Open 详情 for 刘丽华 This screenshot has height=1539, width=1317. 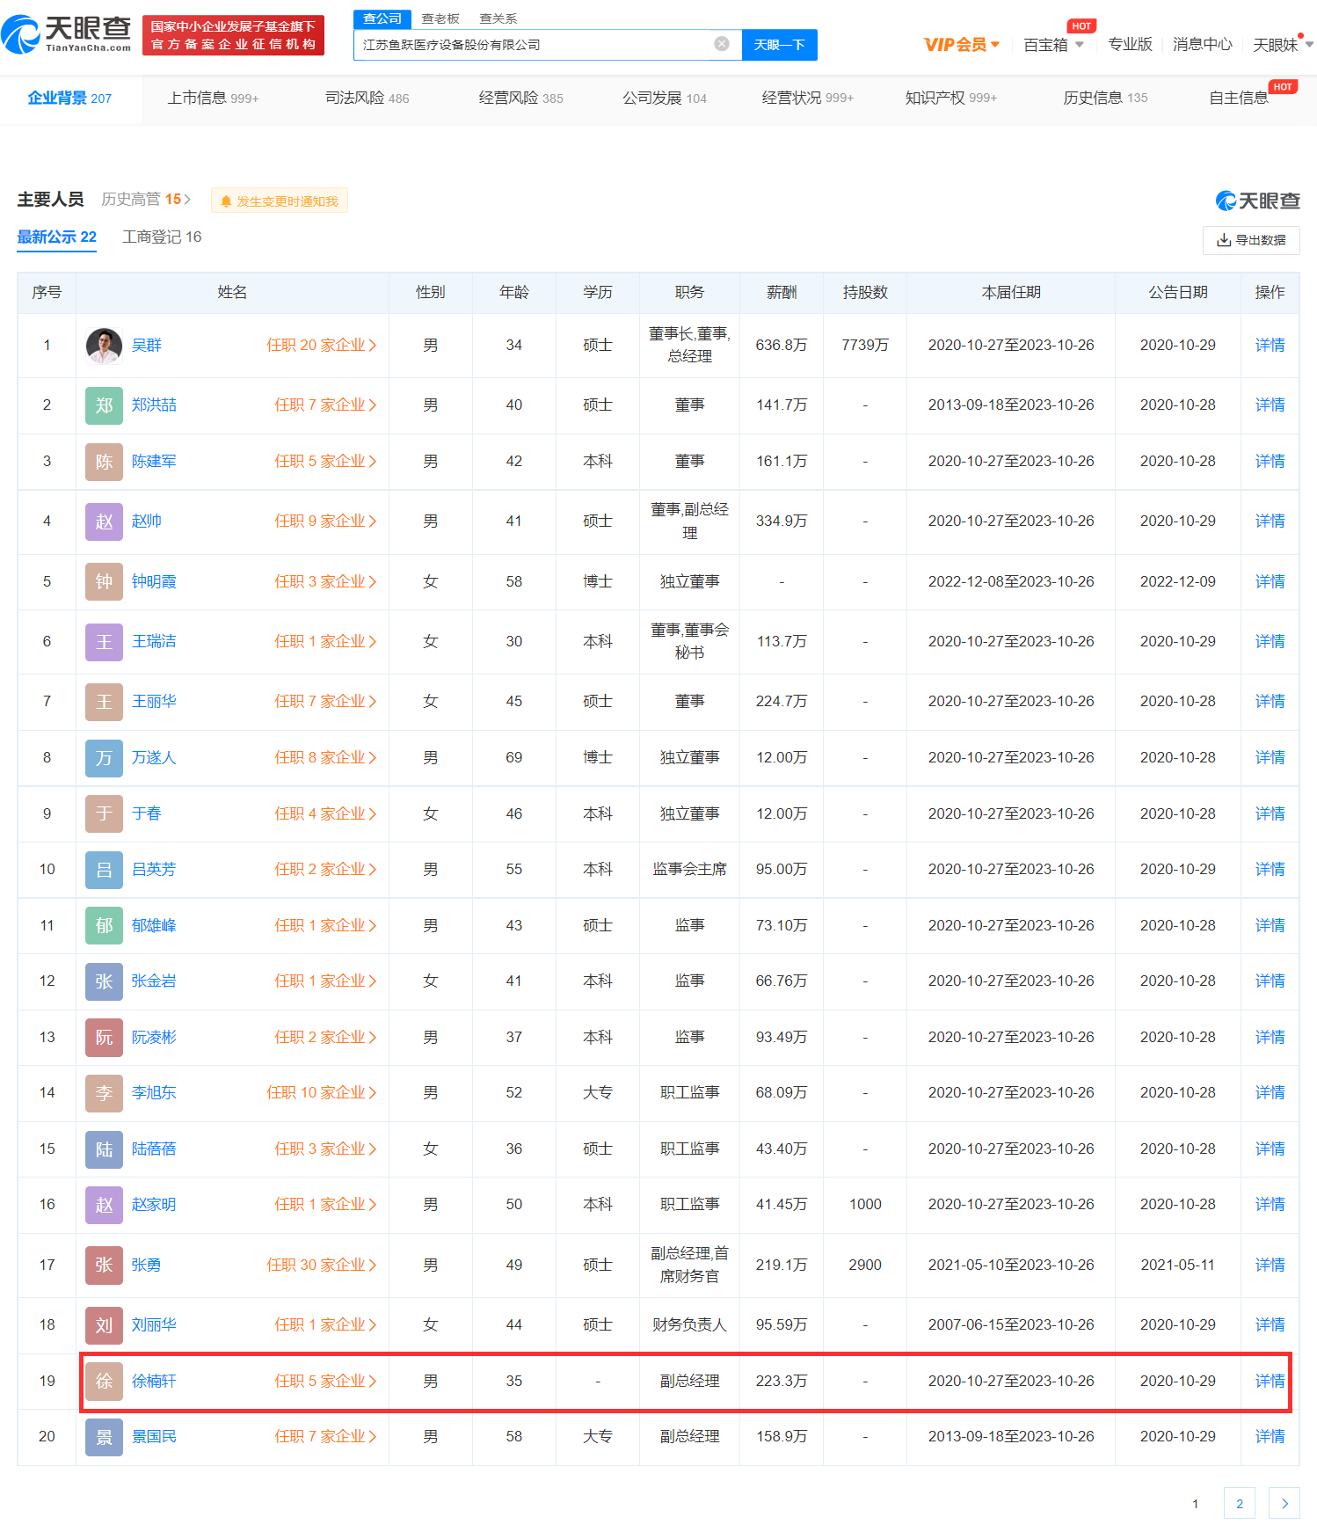click(1270, 1325)
